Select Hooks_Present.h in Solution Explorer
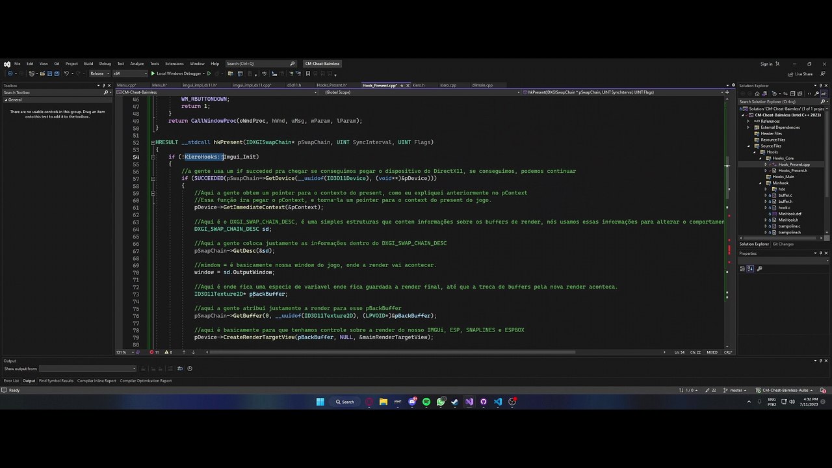The width and height of the screenshot is (832, 468). coord(792,170)
